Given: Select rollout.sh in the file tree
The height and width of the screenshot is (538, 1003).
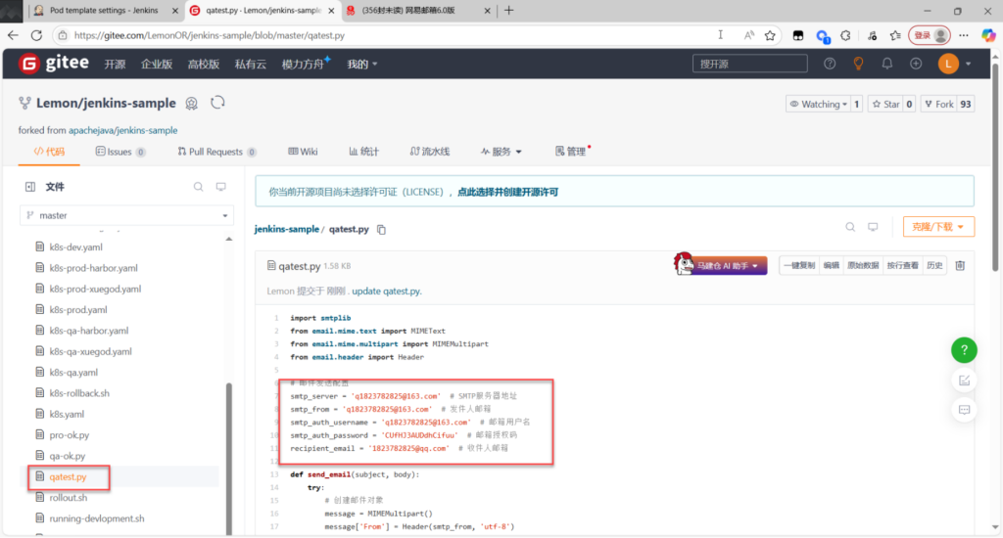Looking at the screenshot, I should (69, 498).
